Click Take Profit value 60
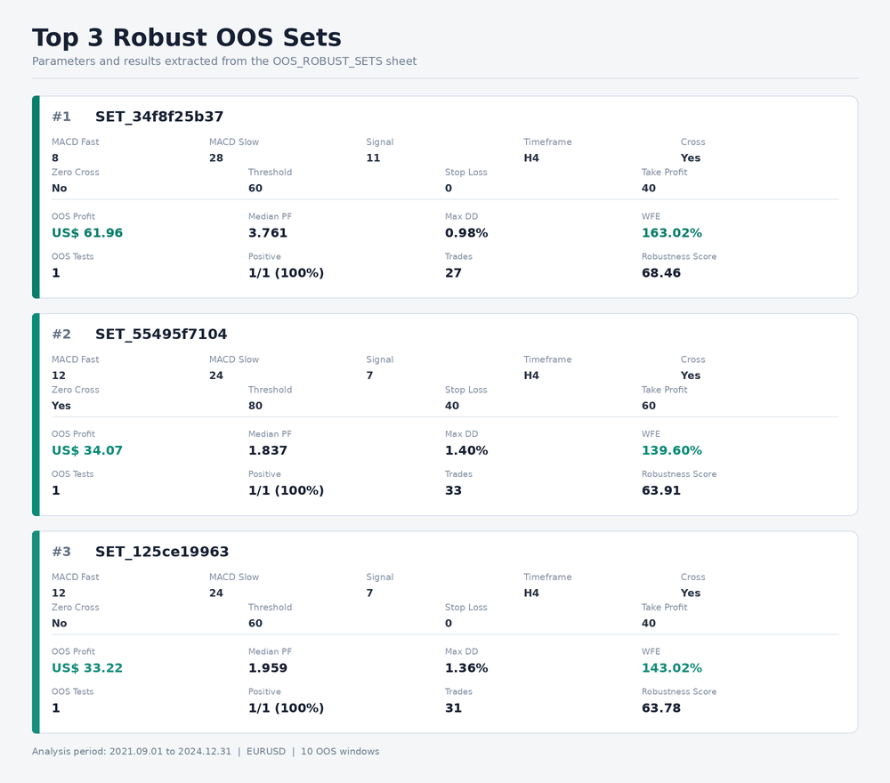The width and height of the screenshot is (890, 783). pyautogui.click(x=649, y=406)
